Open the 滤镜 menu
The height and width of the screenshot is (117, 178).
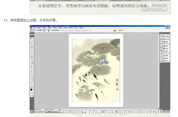[60, 28]
